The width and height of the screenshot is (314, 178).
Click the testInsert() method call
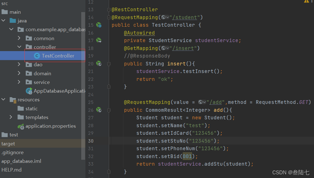coord(201,71)
